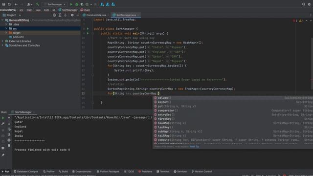
Task: Expand the .idea folder in project tree
Action: click(6, 24)
